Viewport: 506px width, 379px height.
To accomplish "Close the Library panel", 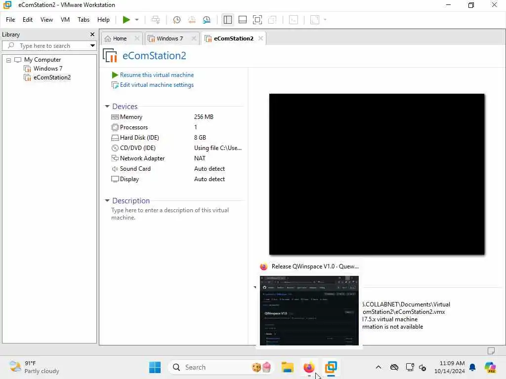I will [92, 34].
